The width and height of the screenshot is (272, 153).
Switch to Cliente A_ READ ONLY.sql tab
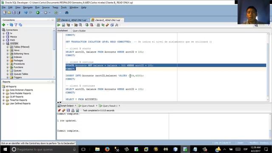[x=74, y=20]
